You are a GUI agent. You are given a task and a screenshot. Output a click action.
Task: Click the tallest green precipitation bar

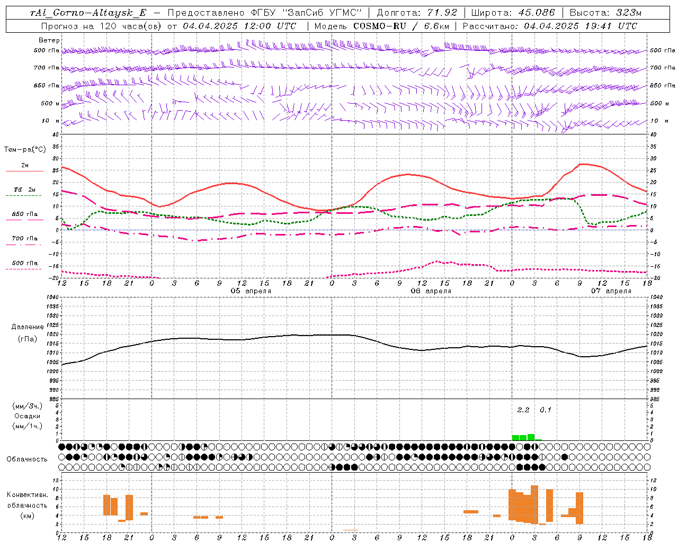[531, 437]
